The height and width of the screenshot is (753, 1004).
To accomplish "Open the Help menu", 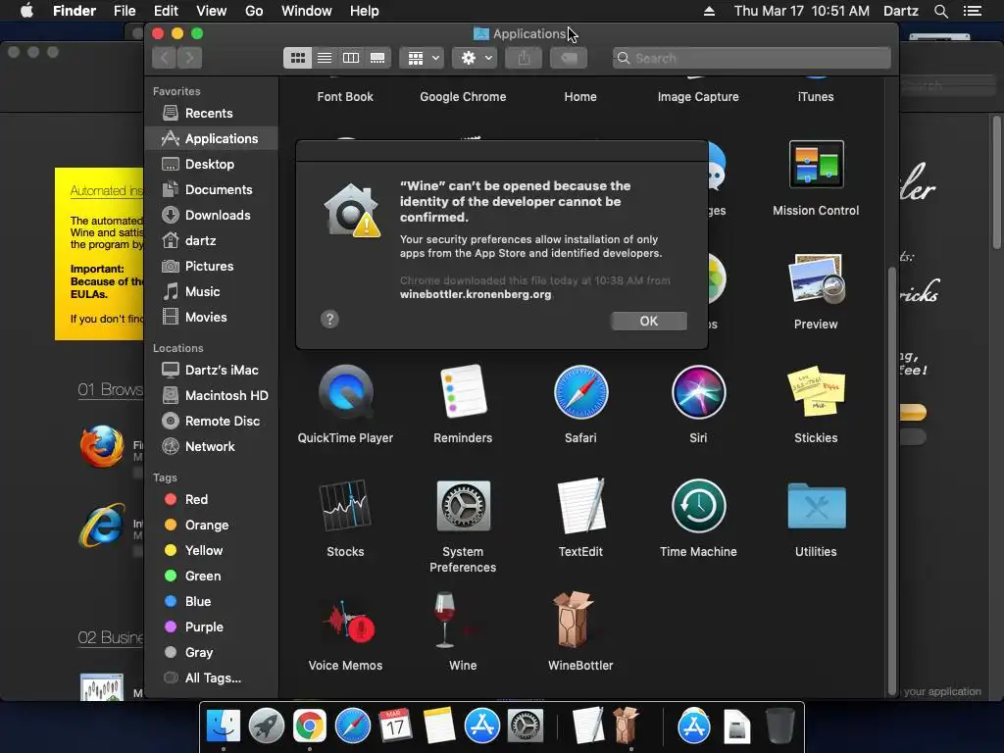I will [x=365, y=11].
